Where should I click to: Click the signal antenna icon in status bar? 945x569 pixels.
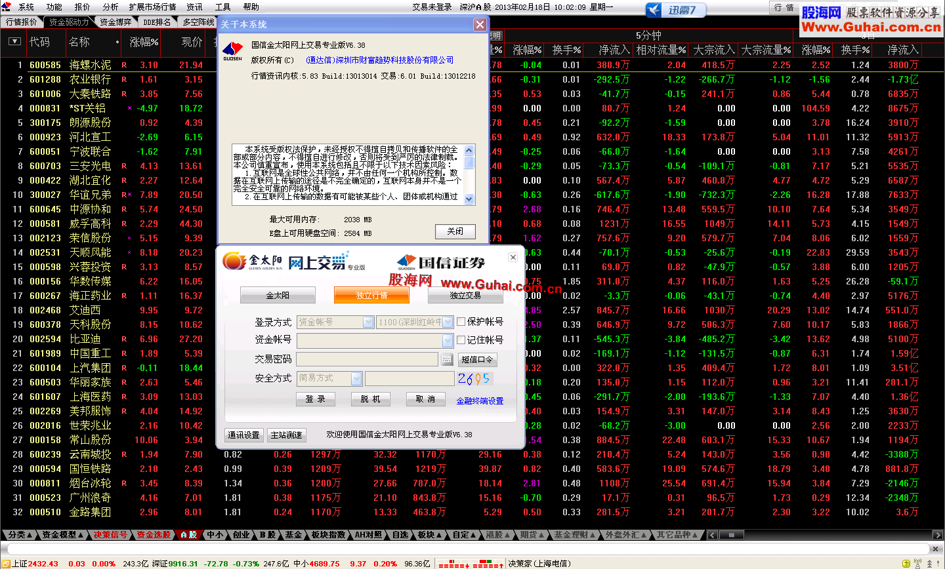pos(918,564)
